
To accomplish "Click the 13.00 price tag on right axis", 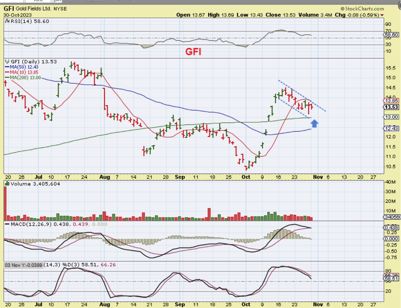I will pos(391,117).
